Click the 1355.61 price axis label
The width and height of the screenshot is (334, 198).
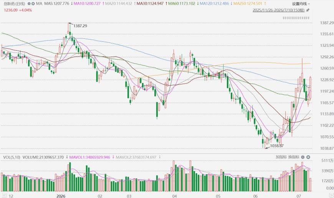(327, 34)
